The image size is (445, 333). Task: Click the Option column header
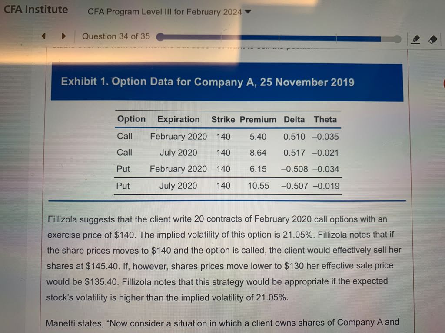131,119
